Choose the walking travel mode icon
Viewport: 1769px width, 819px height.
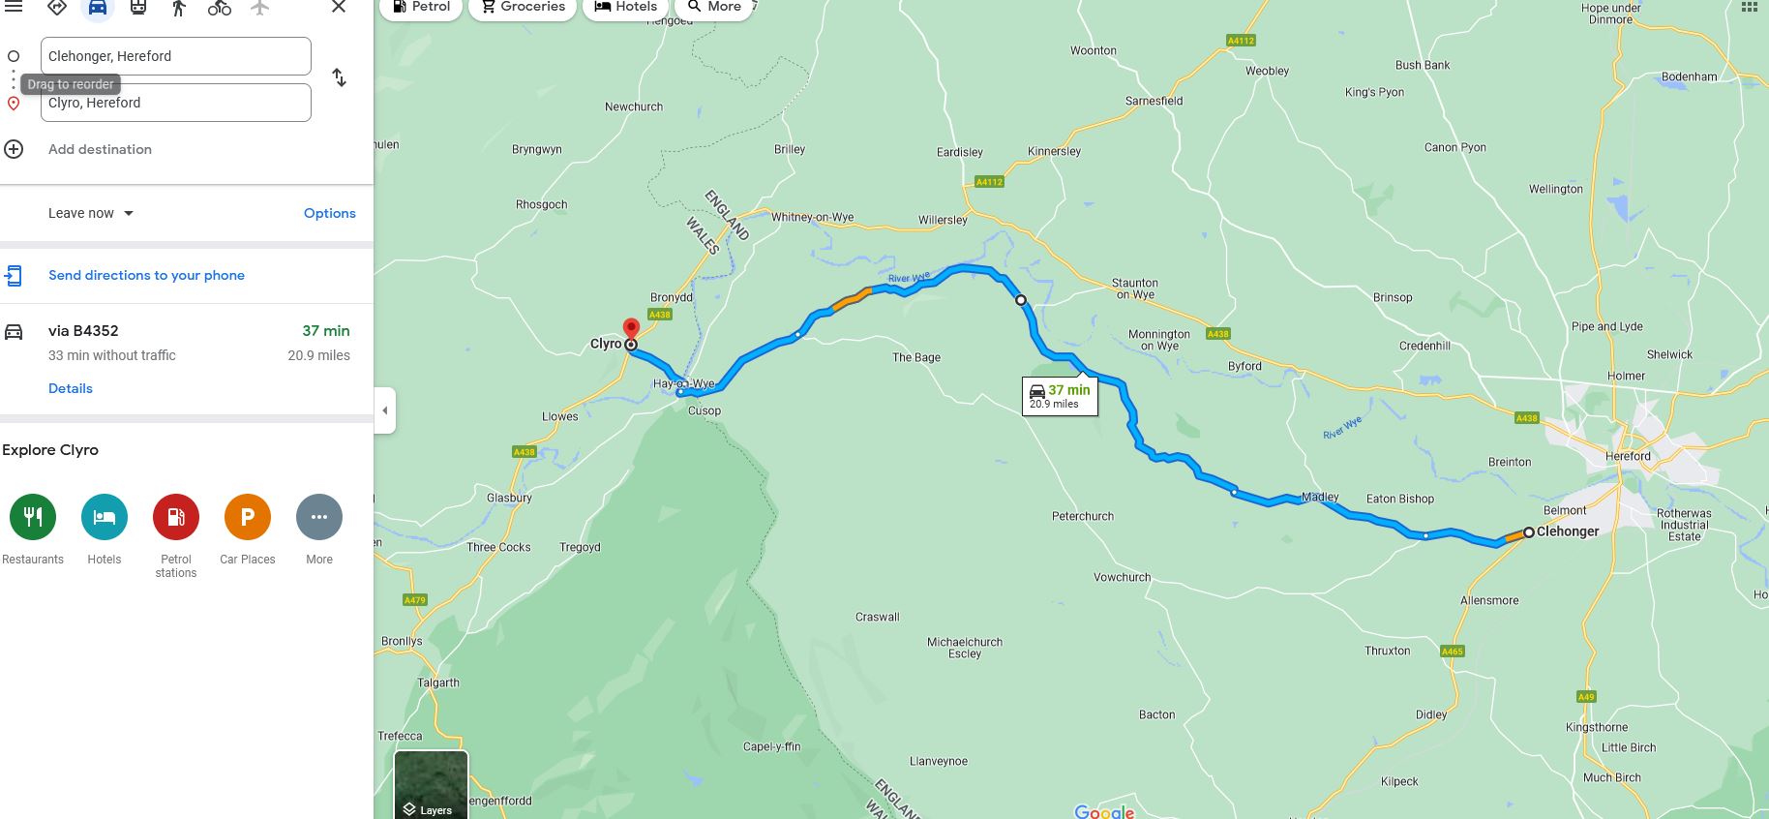[179, 8]
